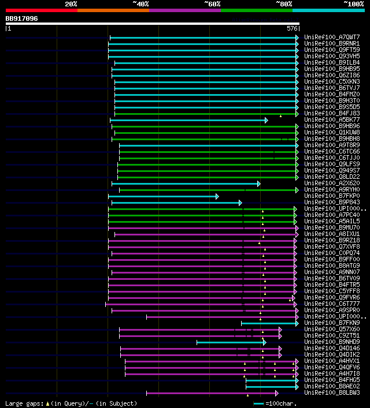Viewport: 370px width, 408px height.
Task: Click the purple alignment bar for UniRef100_B8LBW3
Action: (213, 393)
